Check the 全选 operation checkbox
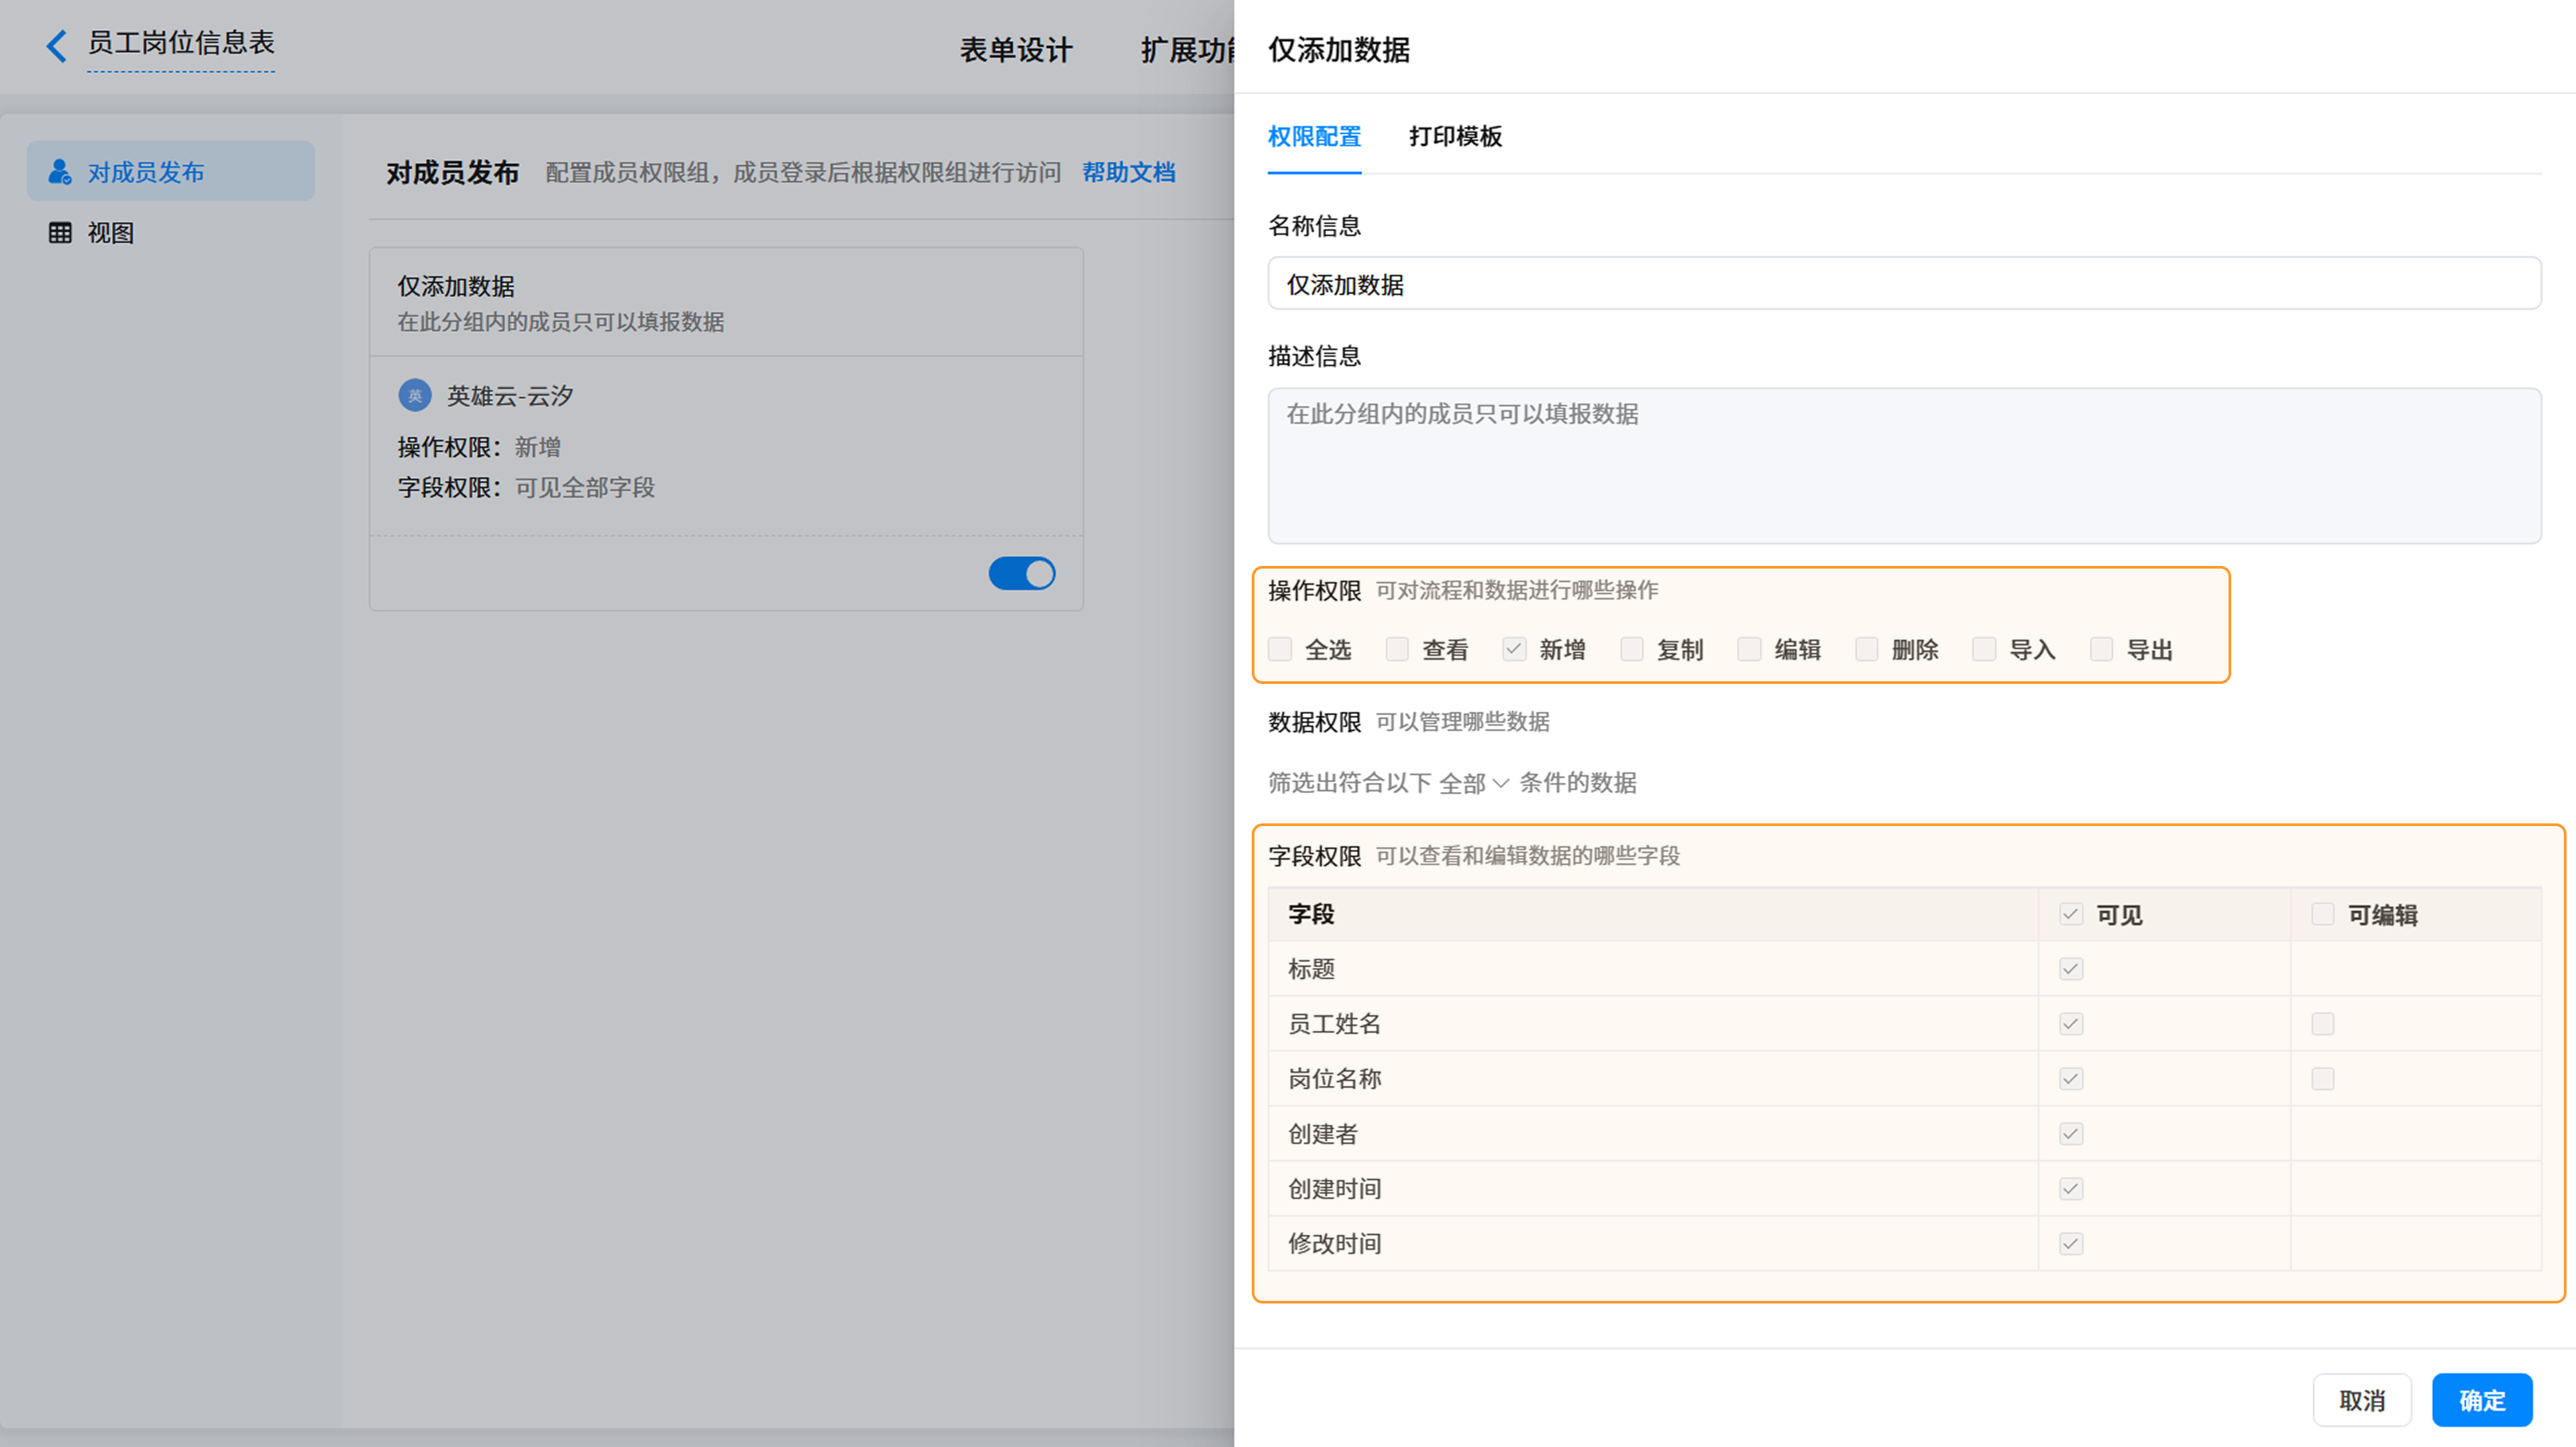 1280,650
